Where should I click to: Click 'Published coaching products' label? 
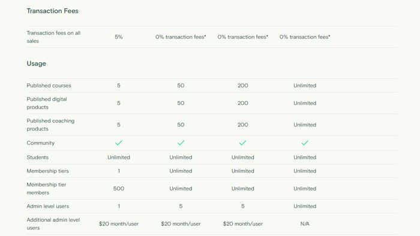click(x=50, y=125)
